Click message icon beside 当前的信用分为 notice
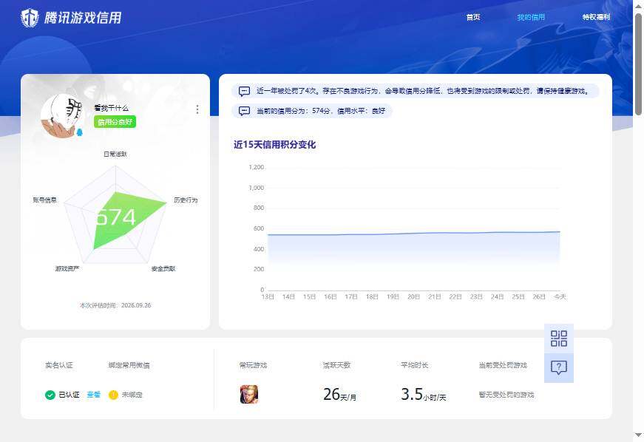 pyautogui.click(x=245, y=111)
